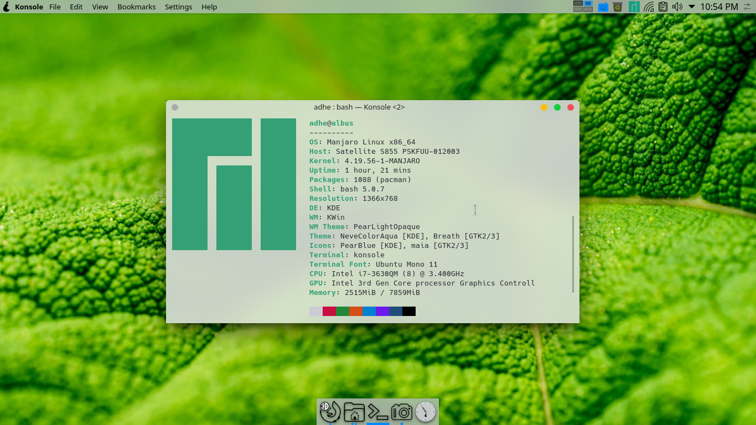Click the 'Uptime: 1 hour, 21 mins' line
This screenshot has width=756, height=425.
[x=360, y=170]
